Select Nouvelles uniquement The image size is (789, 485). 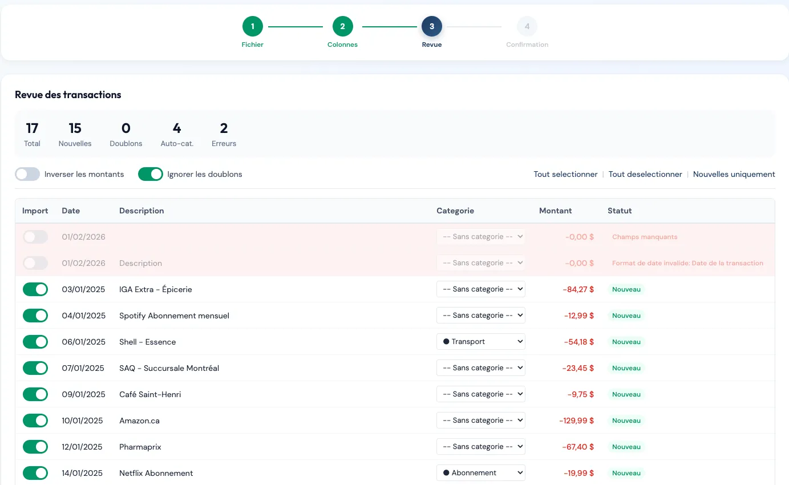click(734, 174)
